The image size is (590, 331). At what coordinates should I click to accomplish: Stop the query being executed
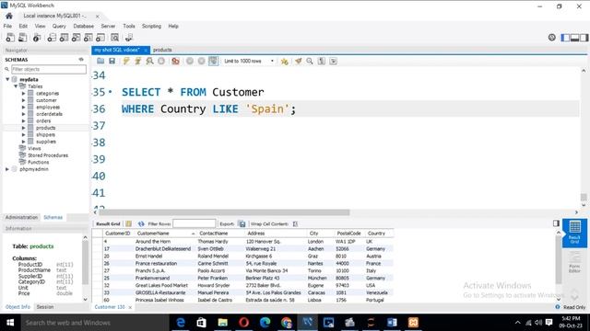point(161,61)
